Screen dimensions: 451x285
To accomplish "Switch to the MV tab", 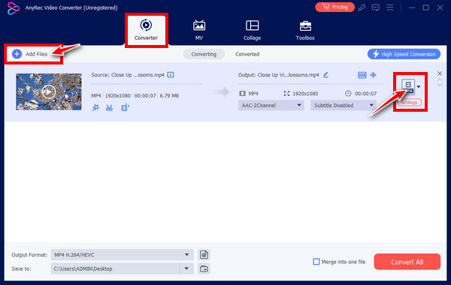I will 199,30.
